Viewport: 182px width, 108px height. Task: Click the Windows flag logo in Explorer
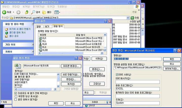click(137, 7)
